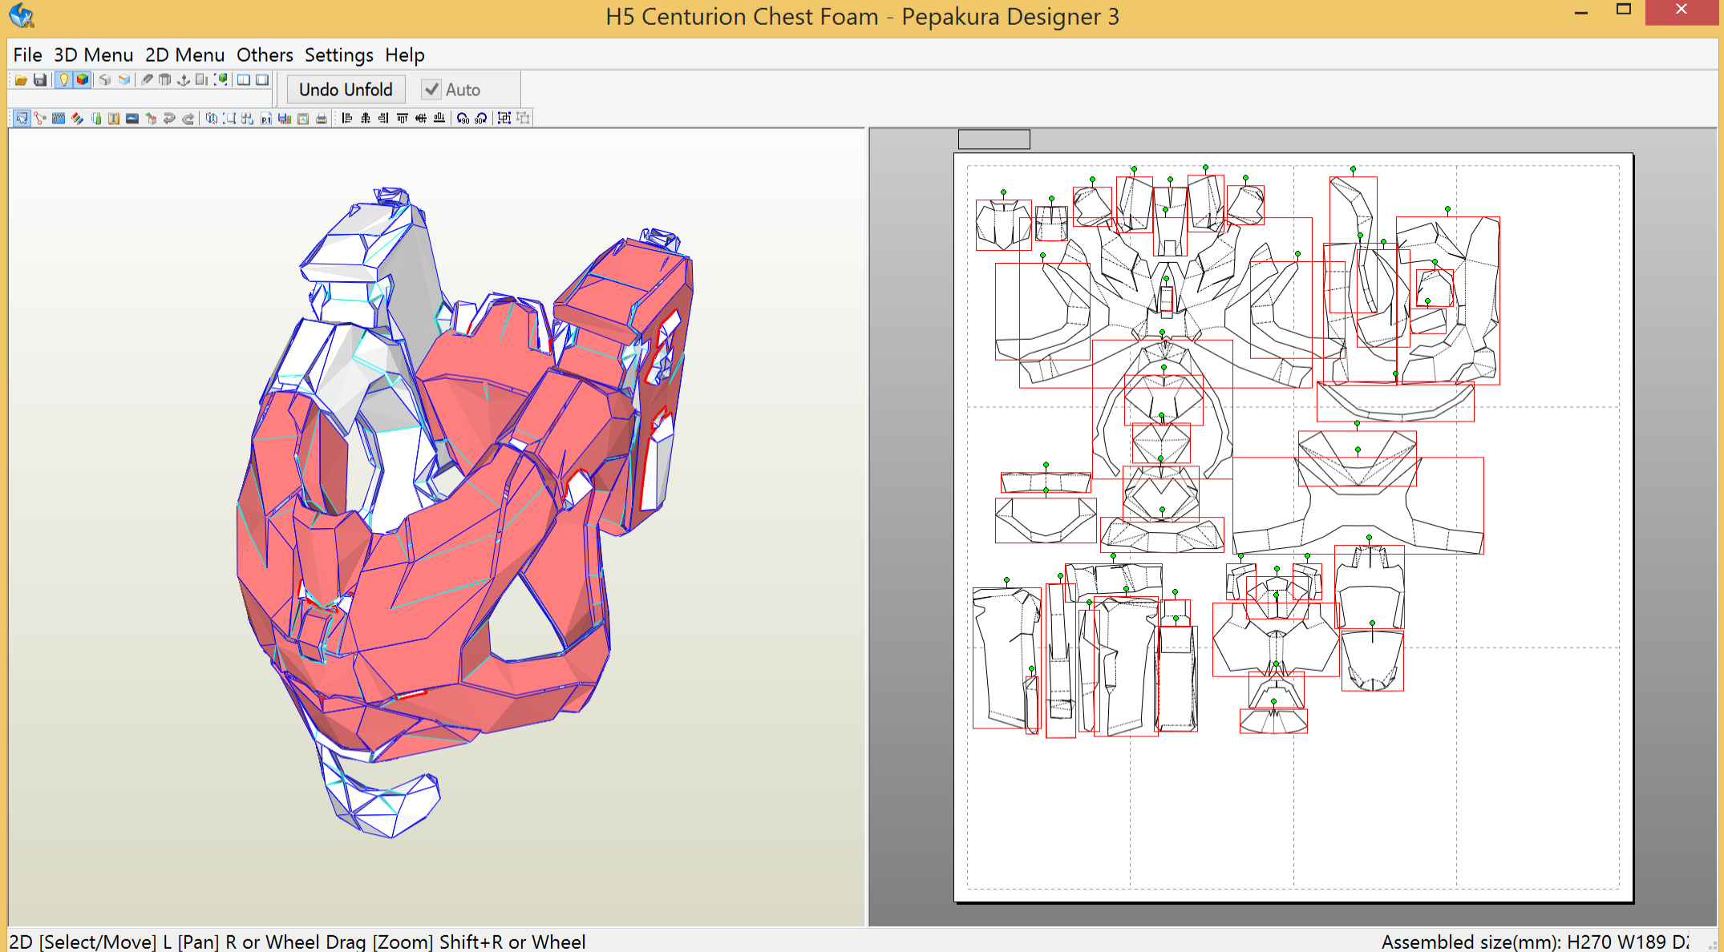Click the rotate 90 counterclockwise icon
This screenshot has height=952, width=1724.
click(463, 119)
